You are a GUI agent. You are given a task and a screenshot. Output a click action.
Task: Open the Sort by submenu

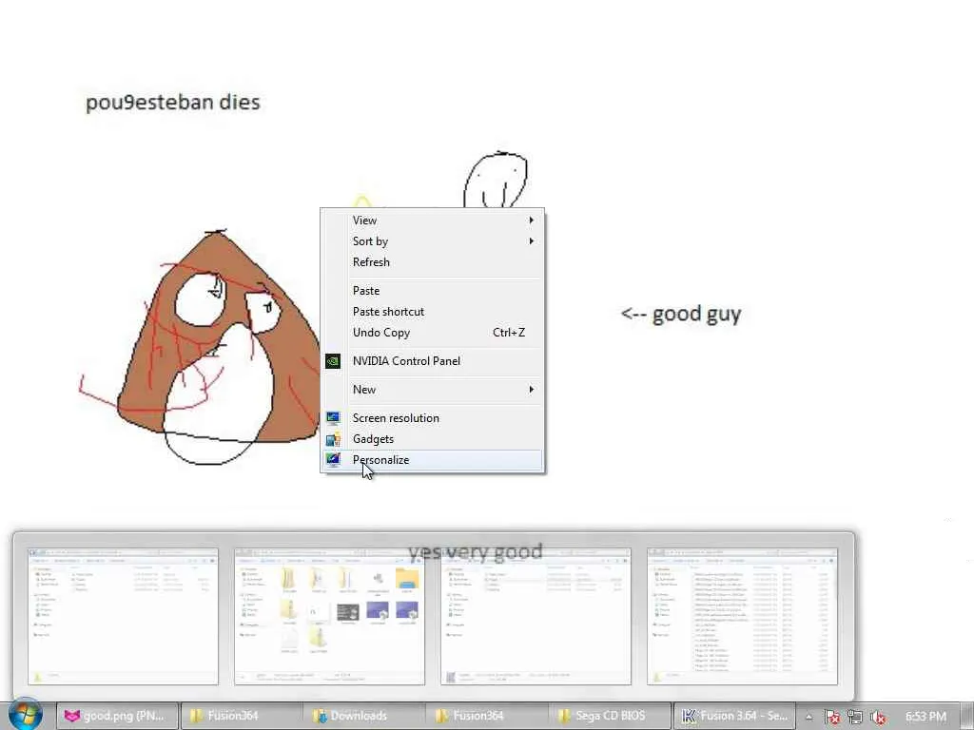[x=432, y=241]
